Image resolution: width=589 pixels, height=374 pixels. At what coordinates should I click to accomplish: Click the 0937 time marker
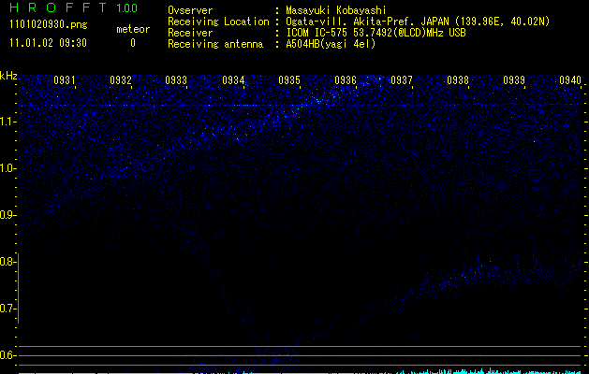(402, 80)
